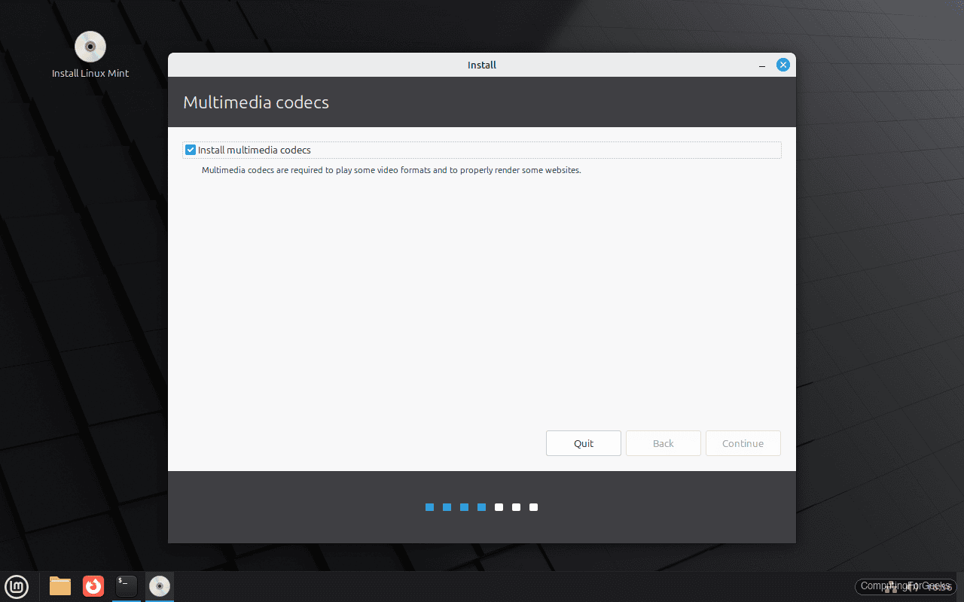The height and width of the screenshot is (602, 964).
Task: Open the Linux Mint menu
Action: pos(17,587)
